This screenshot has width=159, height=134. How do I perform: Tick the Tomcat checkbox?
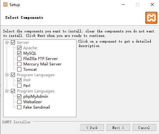click(19, 70)
